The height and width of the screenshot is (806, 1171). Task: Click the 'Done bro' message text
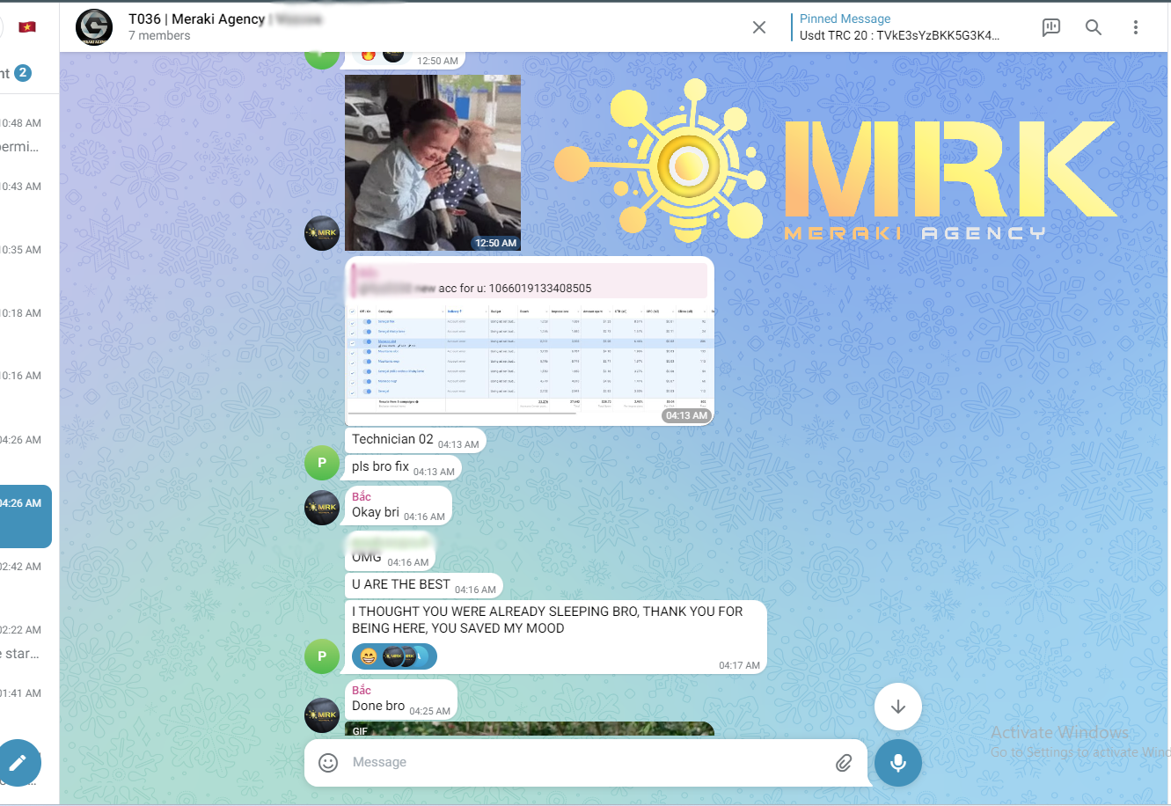pyautogui.click(x=378, y=706)
